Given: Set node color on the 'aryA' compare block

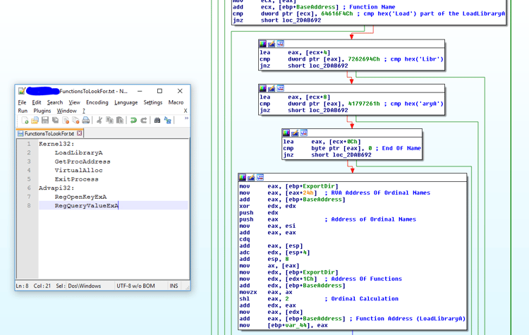Looking at the screenshot, I should (263, 88).
